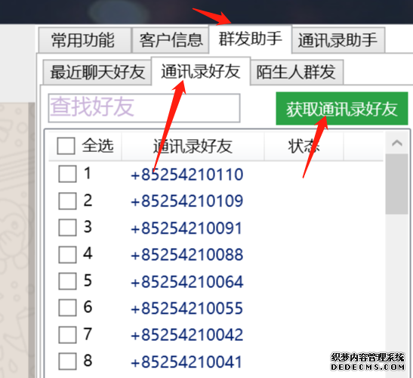Check the box for row 1
413x378 pixels.
67,174
